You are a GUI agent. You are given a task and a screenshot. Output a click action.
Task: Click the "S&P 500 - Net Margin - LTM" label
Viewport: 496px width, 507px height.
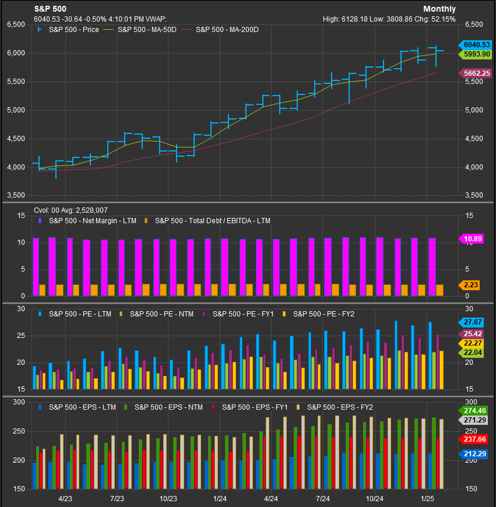[x=93, y=221]
